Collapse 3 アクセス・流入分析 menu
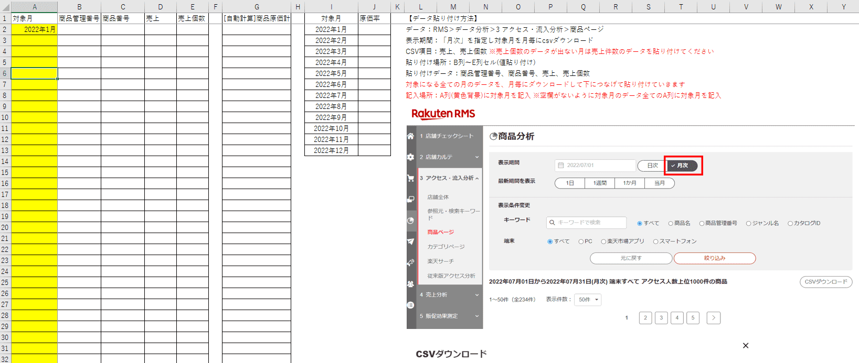 [x=450, y=178]
